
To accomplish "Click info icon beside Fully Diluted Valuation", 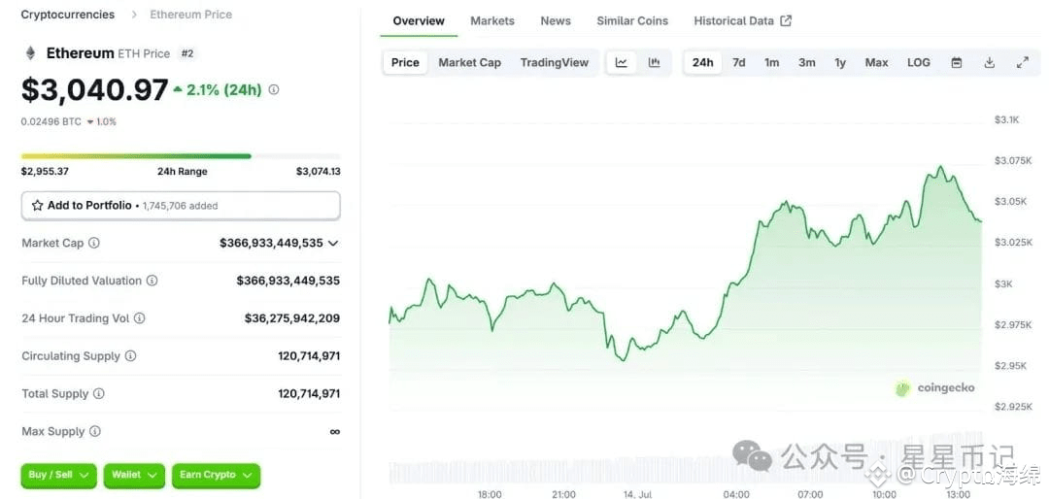I will (x=152, y=281).
